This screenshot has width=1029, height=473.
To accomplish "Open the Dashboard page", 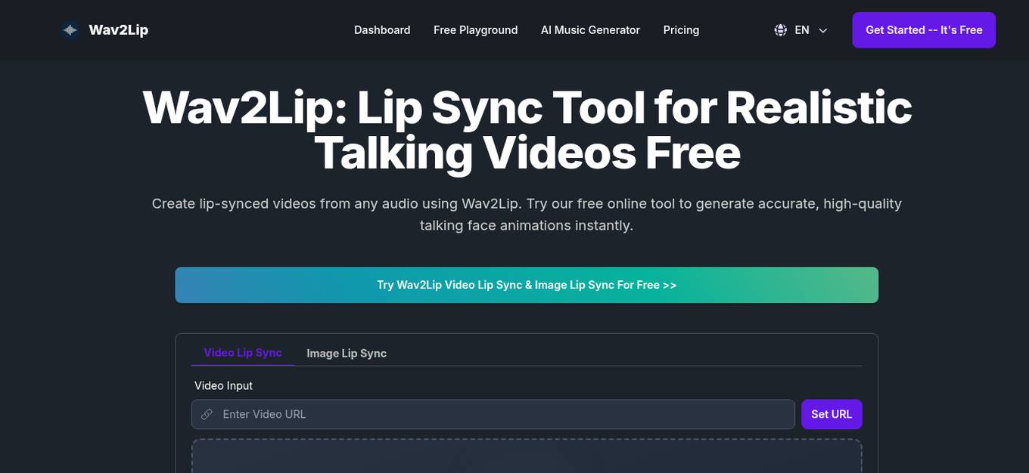I will click(382, 30).
